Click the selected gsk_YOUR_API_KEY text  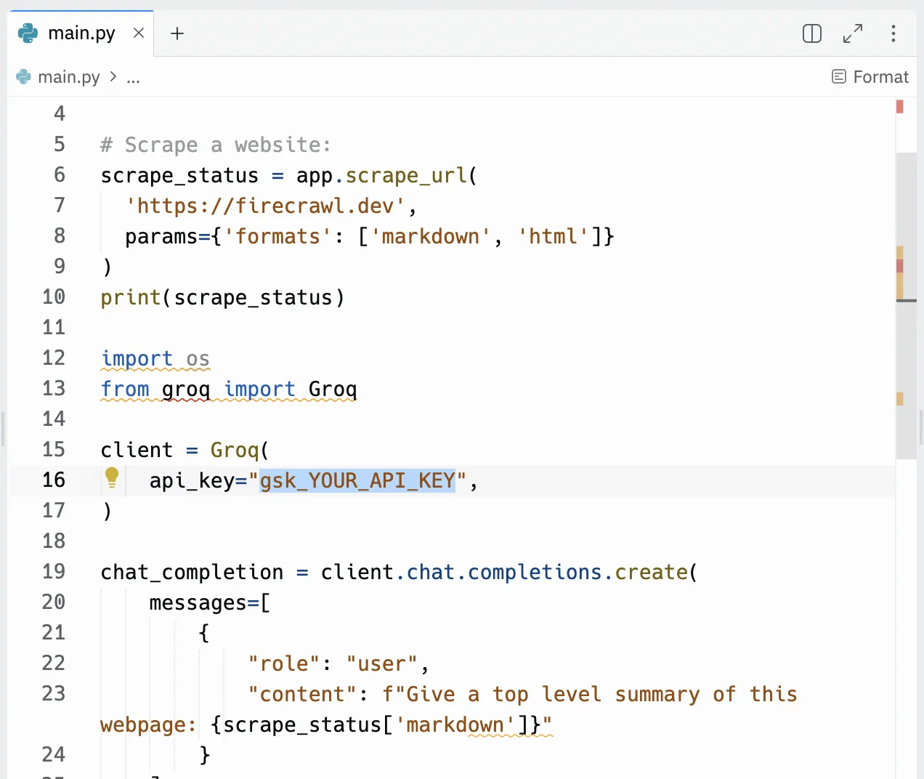357,480
